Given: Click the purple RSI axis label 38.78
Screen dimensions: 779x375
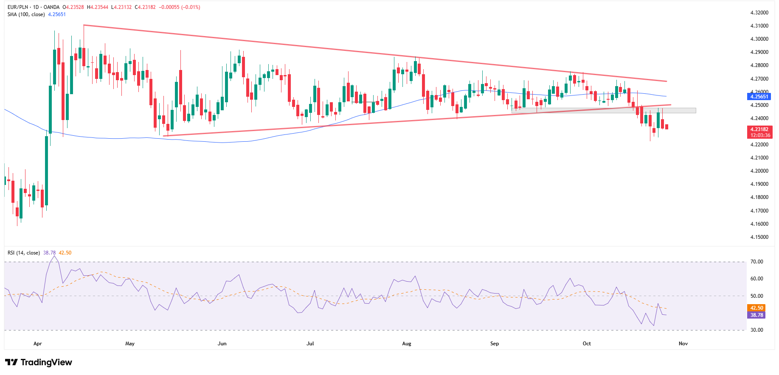Looking at the screenshot, I should click(x=757, y=315).
